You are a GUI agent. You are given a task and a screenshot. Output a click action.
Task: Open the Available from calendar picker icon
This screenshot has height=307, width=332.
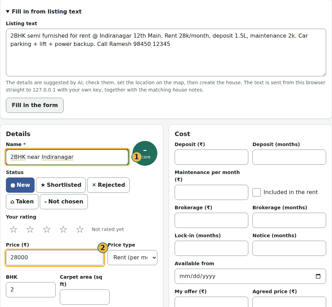[x=318, y=276]
